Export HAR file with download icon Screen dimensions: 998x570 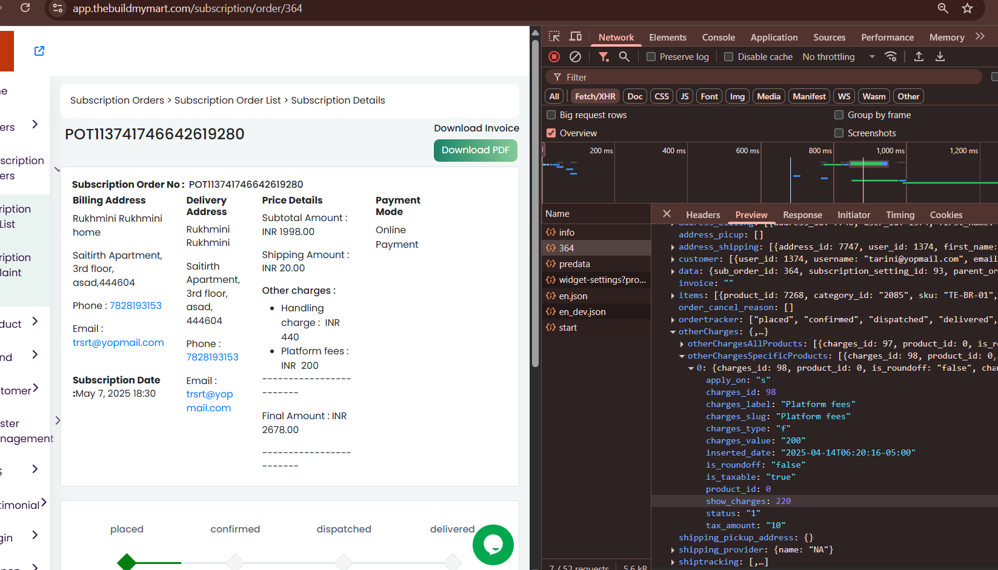coord(940,56)
